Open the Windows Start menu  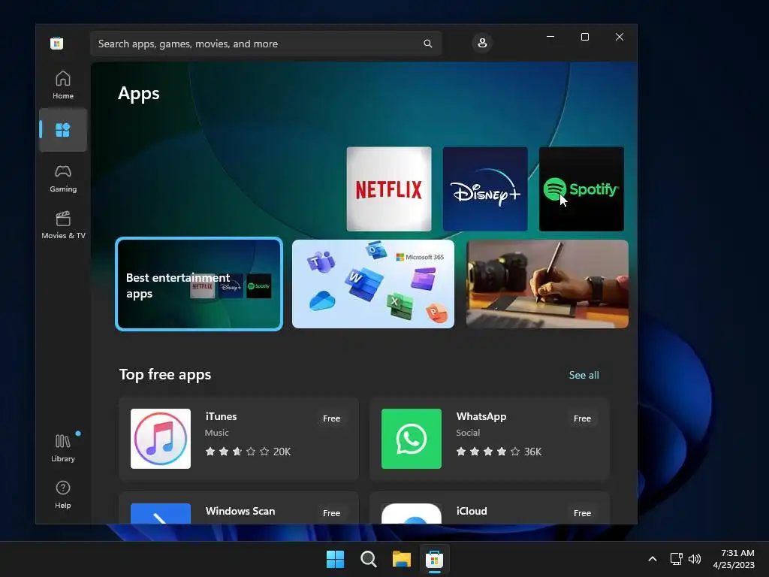(336, 559)
